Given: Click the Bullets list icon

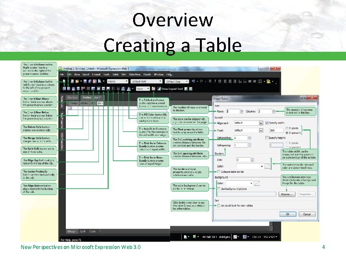Looking at the screenshot, I should 245,81.
